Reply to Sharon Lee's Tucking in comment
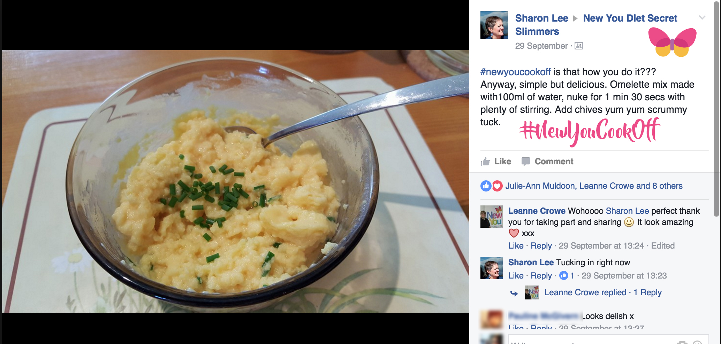This screenshot has height=344, width=721. (x=541, y=276)
